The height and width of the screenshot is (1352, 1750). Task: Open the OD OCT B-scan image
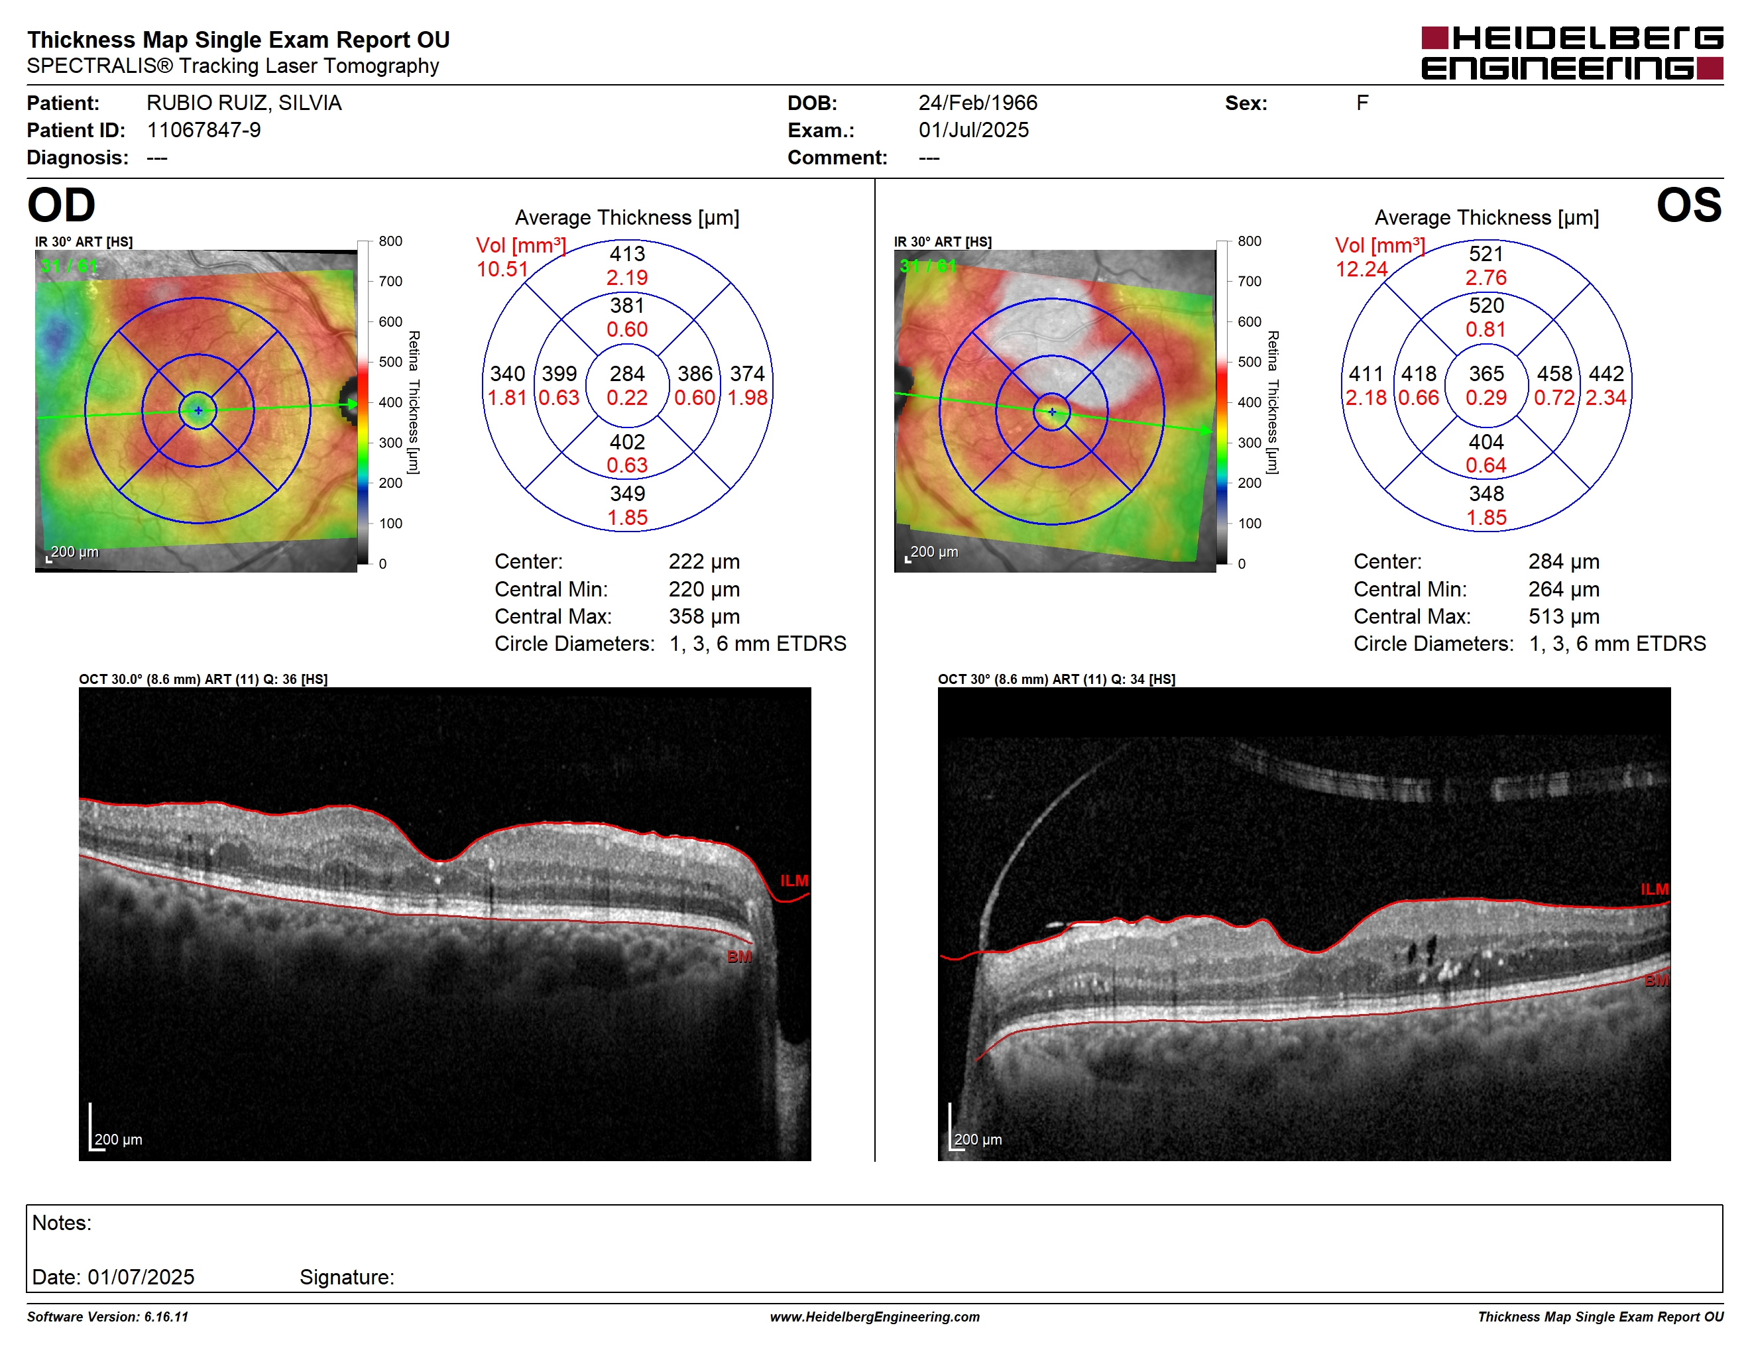click(445, 923)
